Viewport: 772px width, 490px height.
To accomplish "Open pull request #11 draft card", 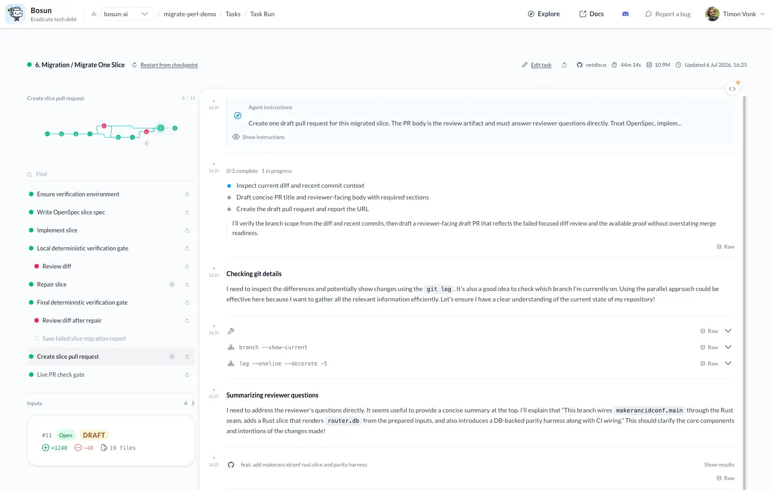I will click(111, 440).
